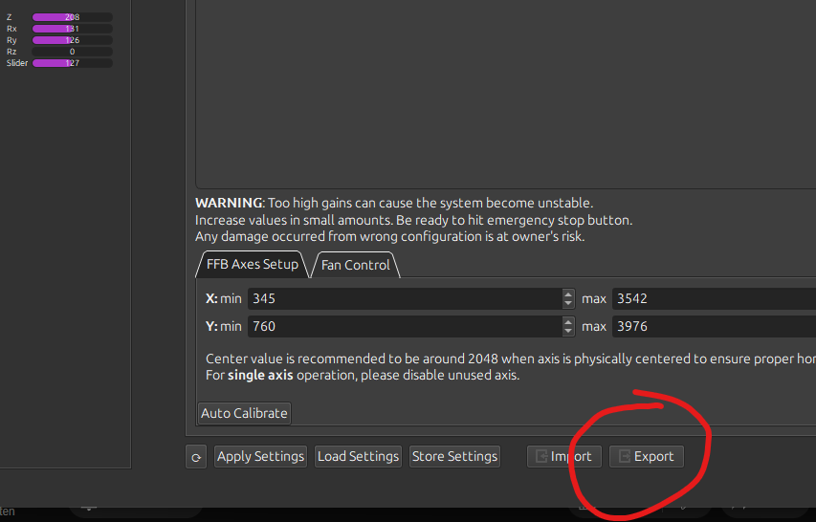Screen dimensions: 816x522
Task: Click the Store Settings button
Action: [454, 456]
